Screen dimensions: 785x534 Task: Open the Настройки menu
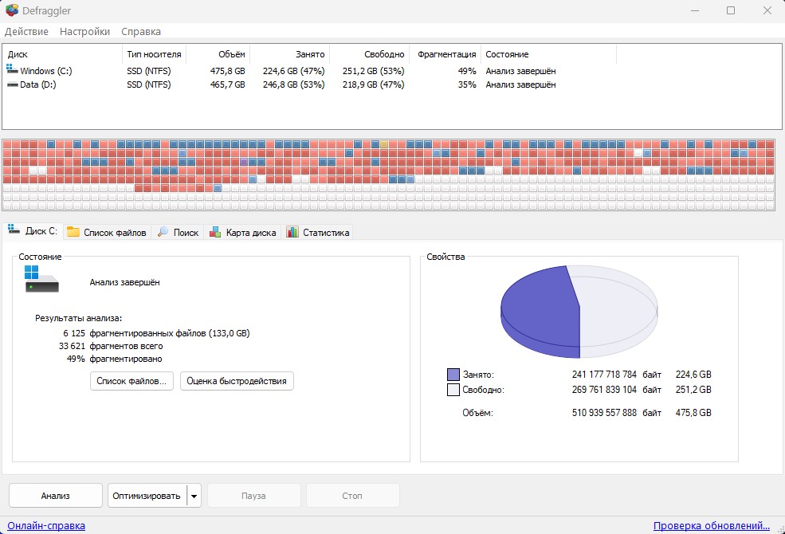tap(84, 32)
